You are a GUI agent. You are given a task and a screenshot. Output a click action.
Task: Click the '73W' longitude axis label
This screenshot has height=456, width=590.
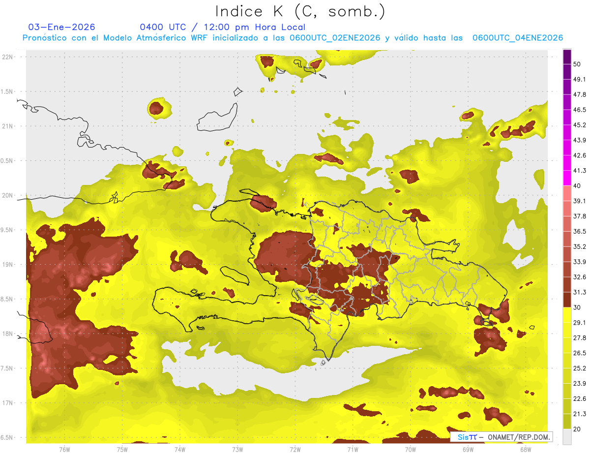(x=237, y=450)
